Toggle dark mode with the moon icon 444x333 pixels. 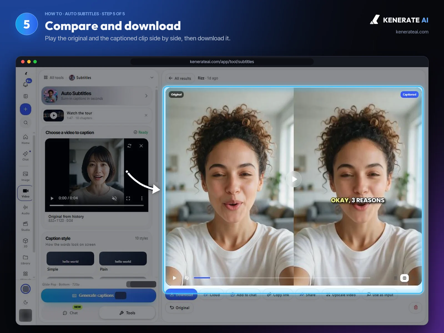coord(26,302)
